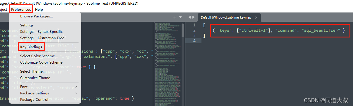Open the Help menu
353x106 pixels.
tap(39, 10)
